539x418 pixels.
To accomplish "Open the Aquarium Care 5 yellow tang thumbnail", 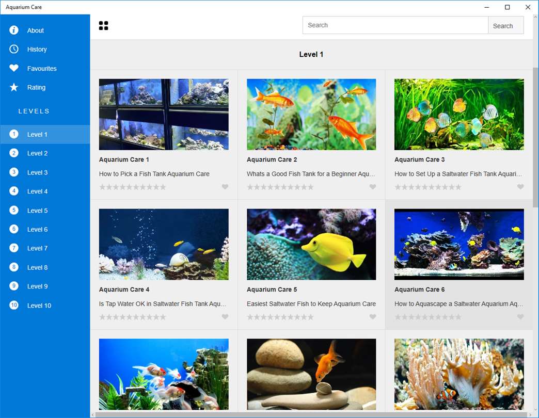I will (311, 244).
